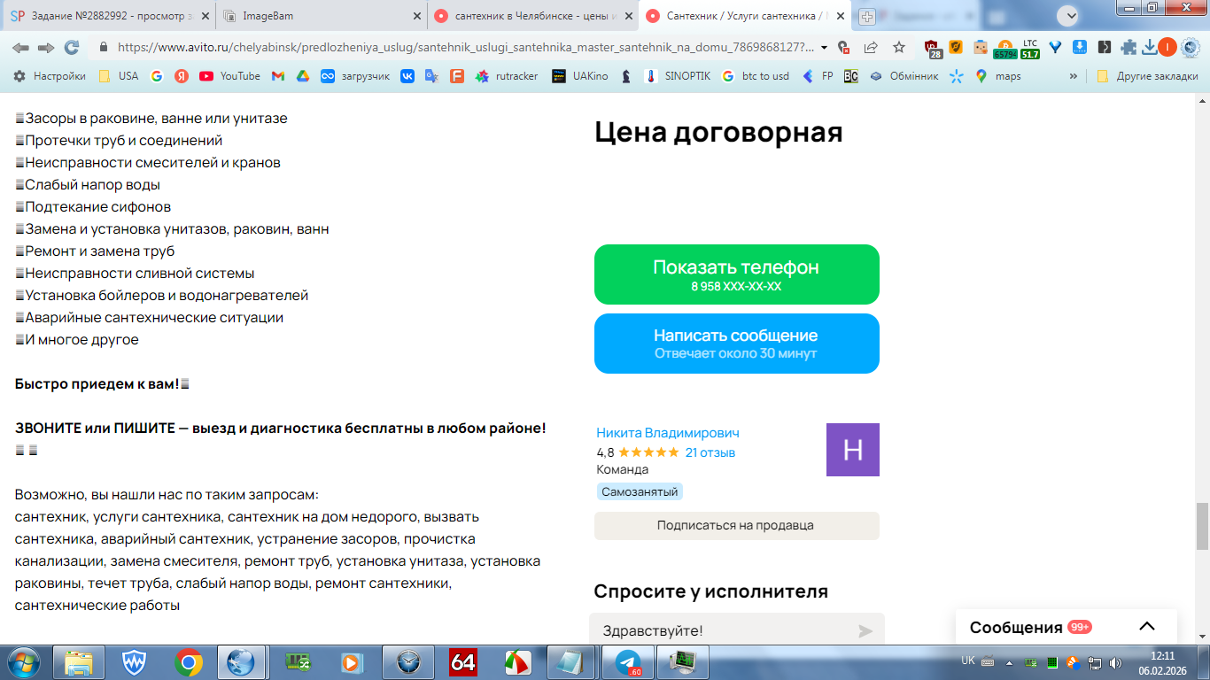This screenshot has width=1210, height=680.
Task: Click the page vertical scrollbar thumb
Action: [x=1202, y=527]
